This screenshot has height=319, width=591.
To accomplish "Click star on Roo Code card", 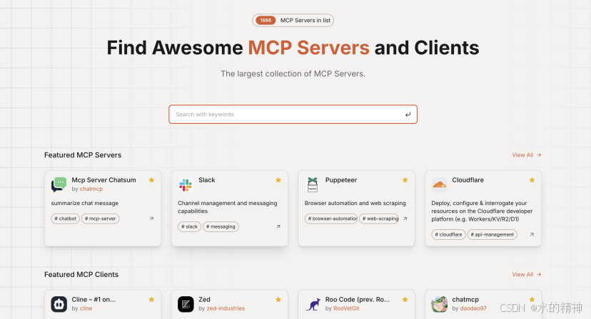I will pos(405,300).
